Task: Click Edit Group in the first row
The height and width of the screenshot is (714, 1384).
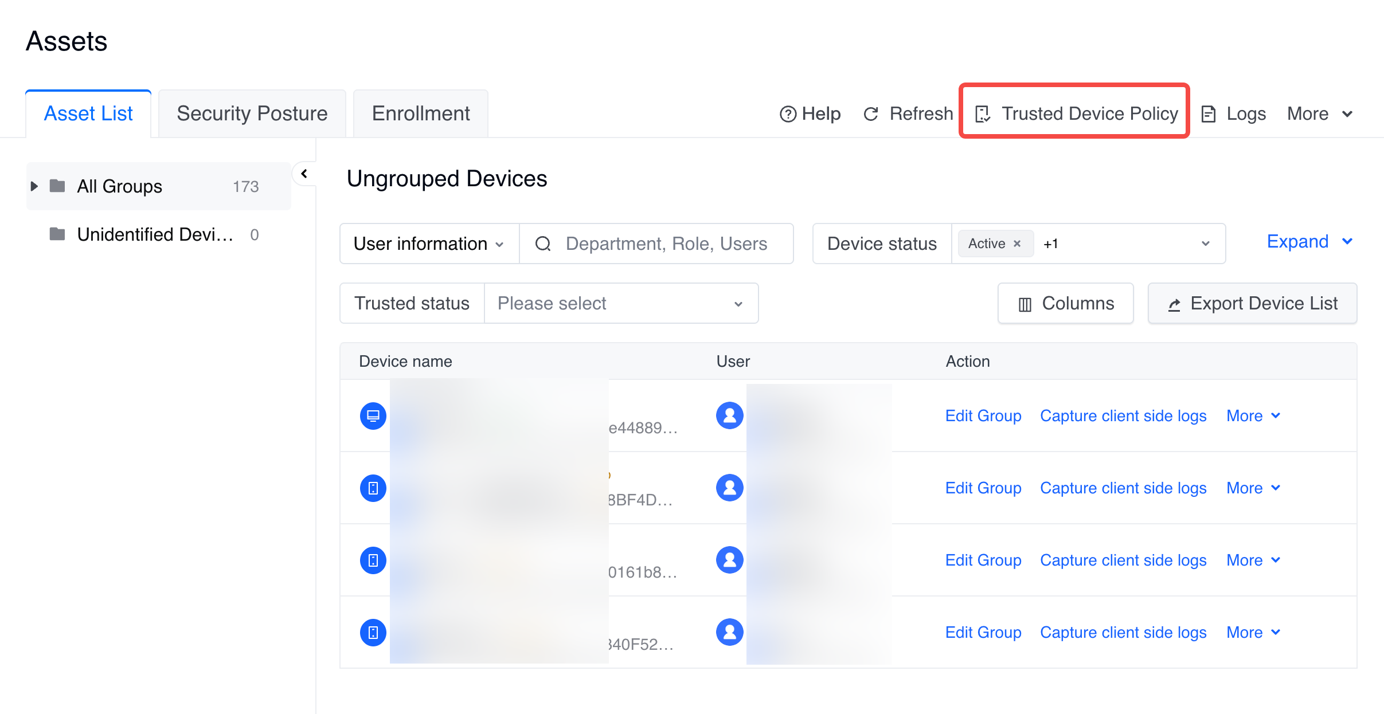Action: [983, 415]
